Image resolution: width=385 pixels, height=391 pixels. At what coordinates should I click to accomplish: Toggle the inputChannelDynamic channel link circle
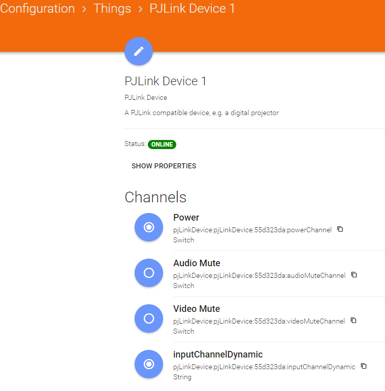(x=149, y=364)
